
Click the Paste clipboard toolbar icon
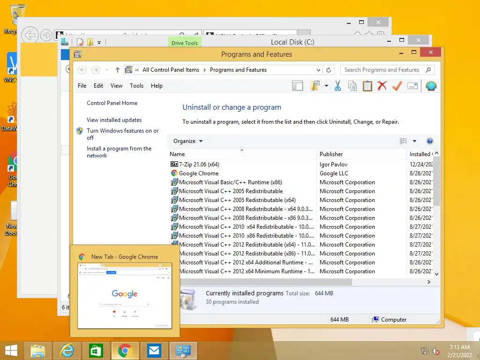tap(367, 86)
